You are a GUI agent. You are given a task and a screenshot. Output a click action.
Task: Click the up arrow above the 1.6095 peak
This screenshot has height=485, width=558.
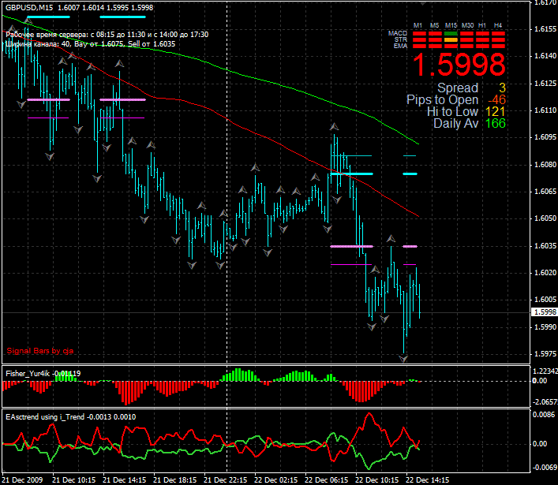[x=335, y=126]
